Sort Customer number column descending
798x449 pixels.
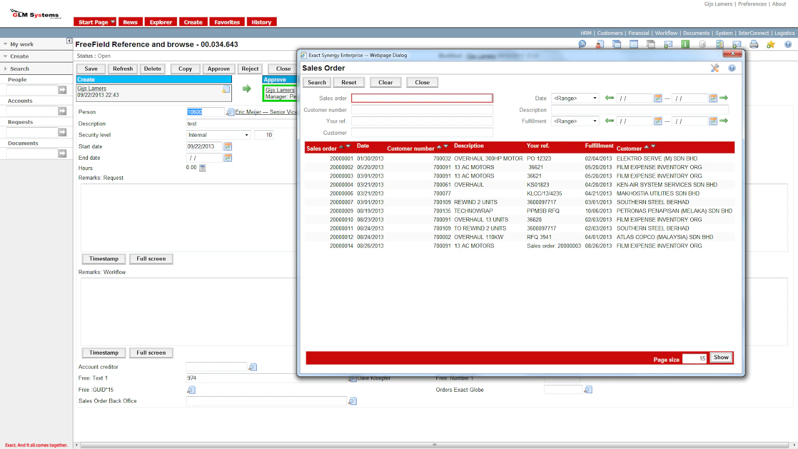coord(446,146)
